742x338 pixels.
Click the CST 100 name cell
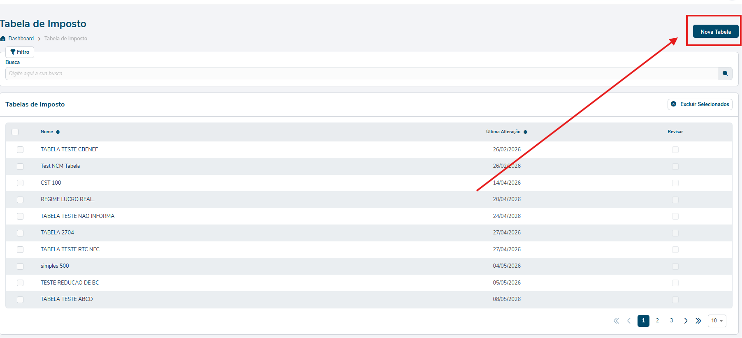click(51, 183)
